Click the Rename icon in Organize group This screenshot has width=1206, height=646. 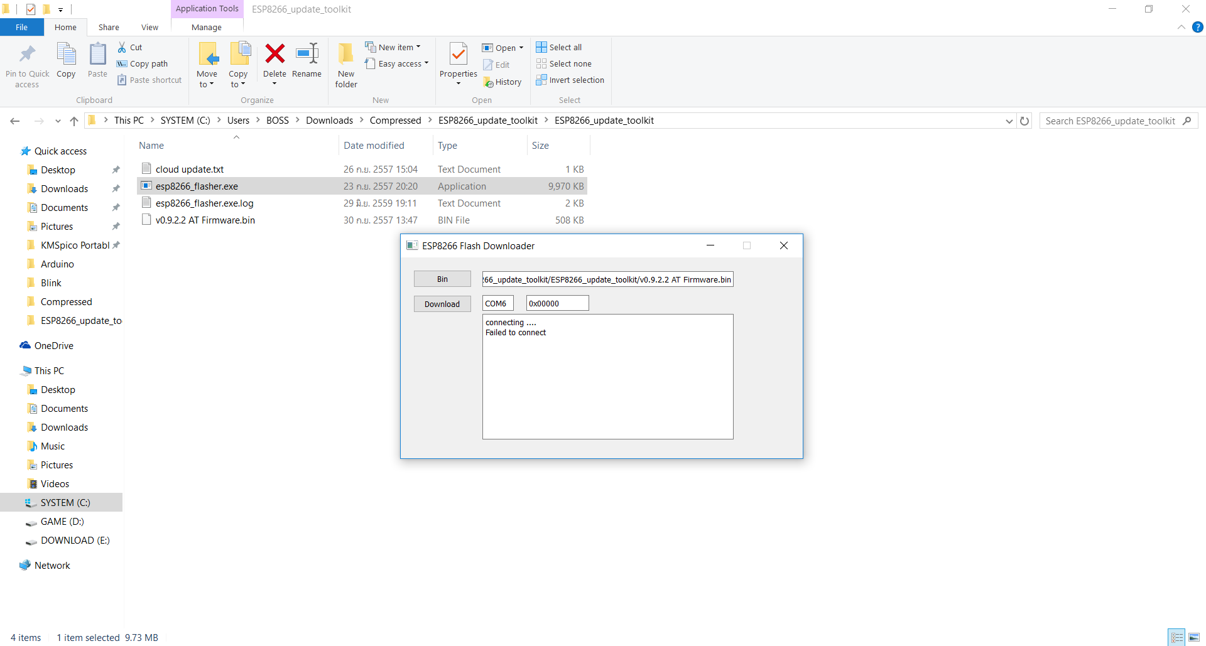(307, 55)
